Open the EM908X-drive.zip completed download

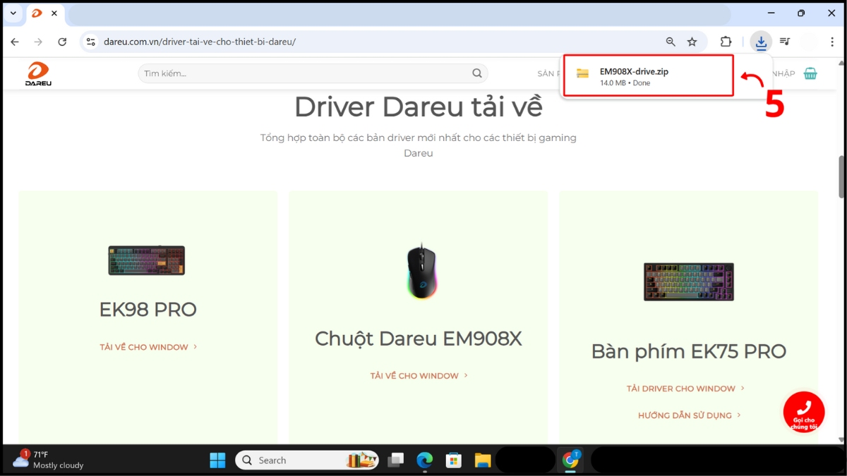[647, 75]
